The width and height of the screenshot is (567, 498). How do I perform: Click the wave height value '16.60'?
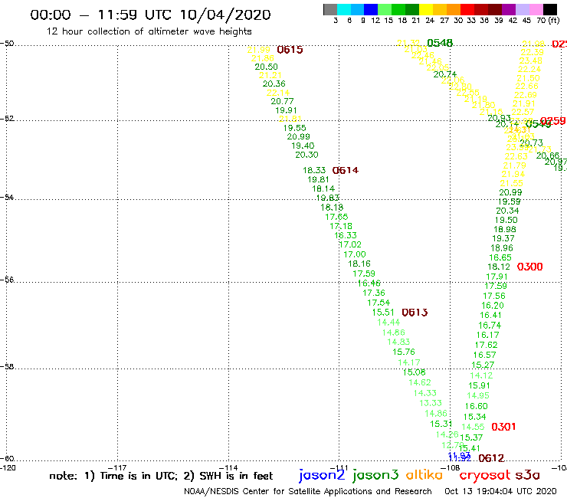pyautogui.click(x=477, y=407)
